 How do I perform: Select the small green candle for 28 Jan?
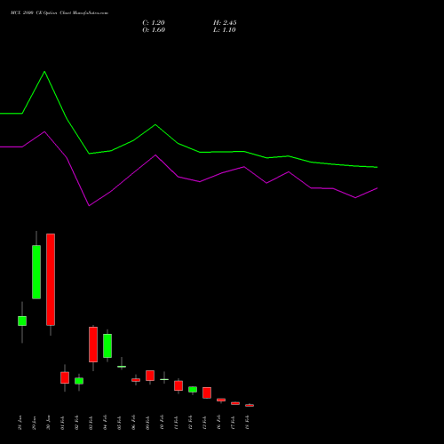[x=22, y=321]
